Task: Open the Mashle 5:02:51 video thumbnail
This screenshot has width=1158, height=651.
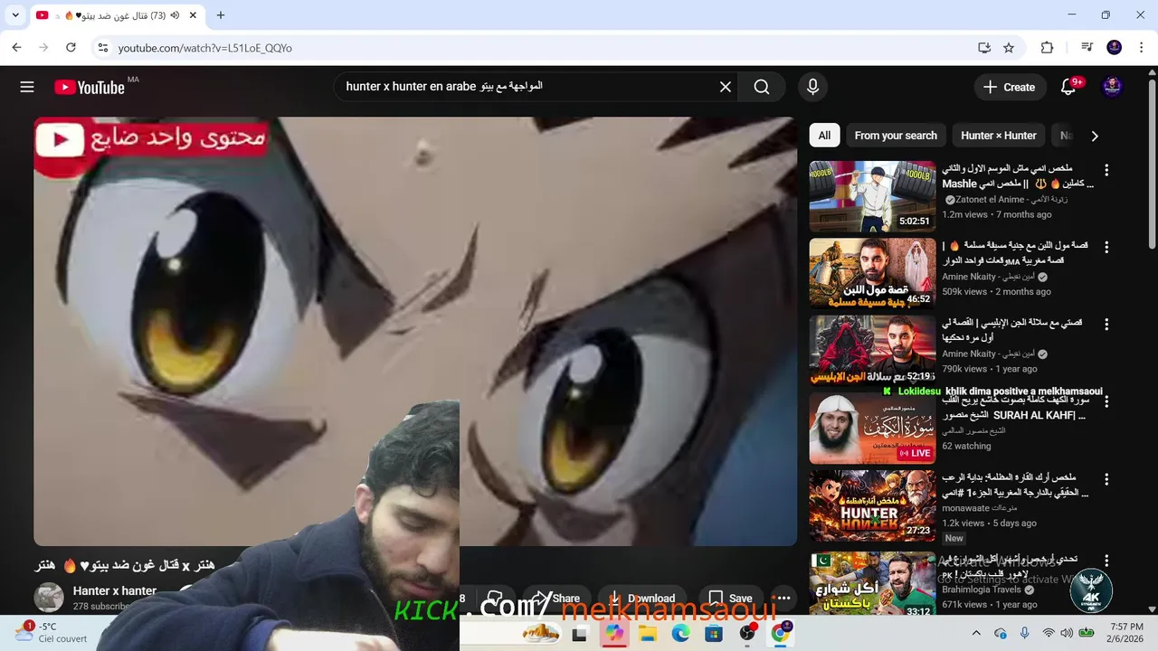Action: [x=872, y=196]
